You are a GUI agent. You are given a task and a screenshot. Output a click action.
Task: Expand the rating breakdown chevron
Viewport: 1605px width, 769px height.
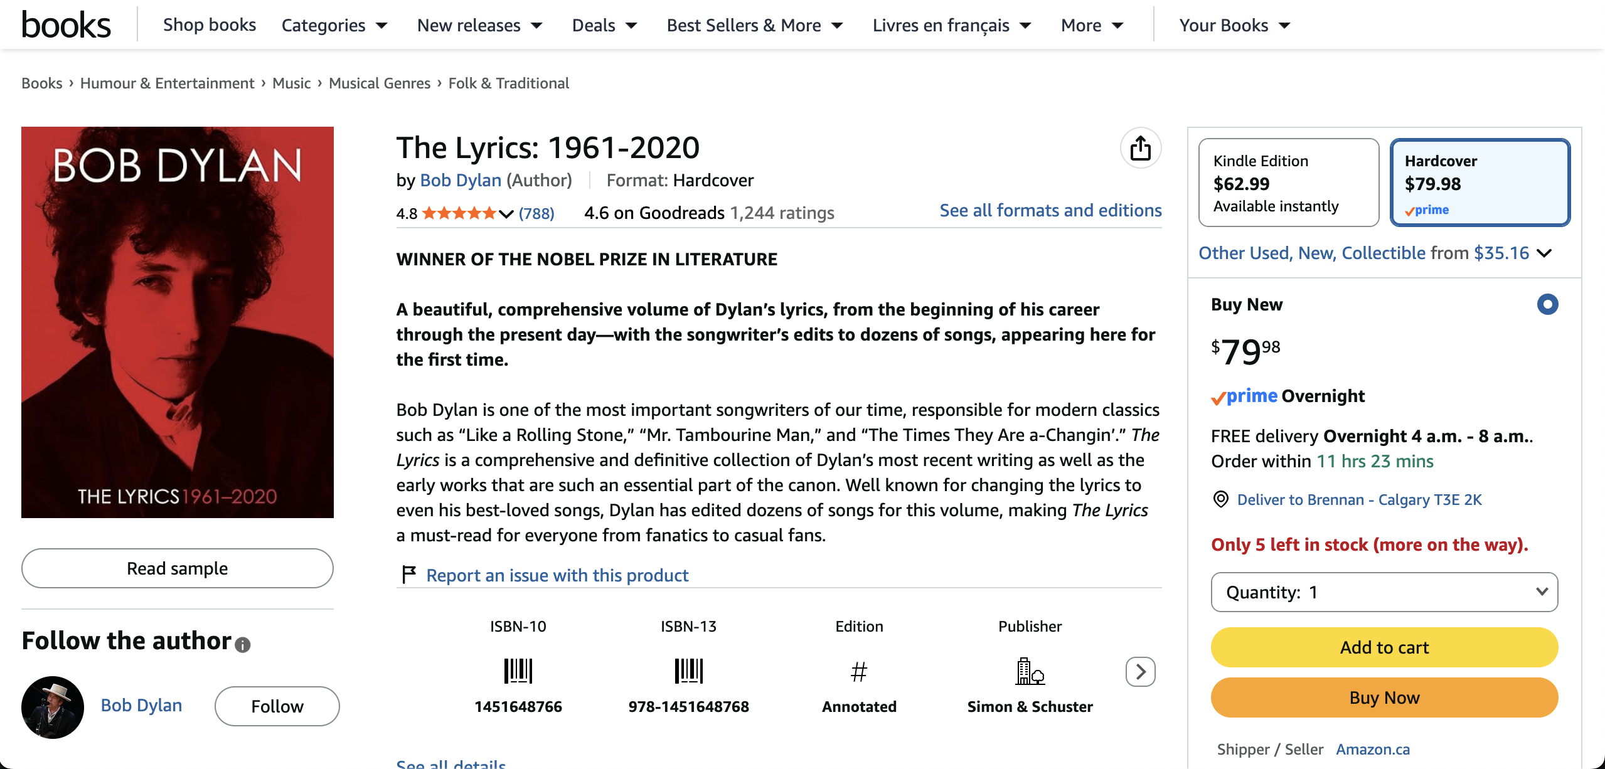(506, 214)
